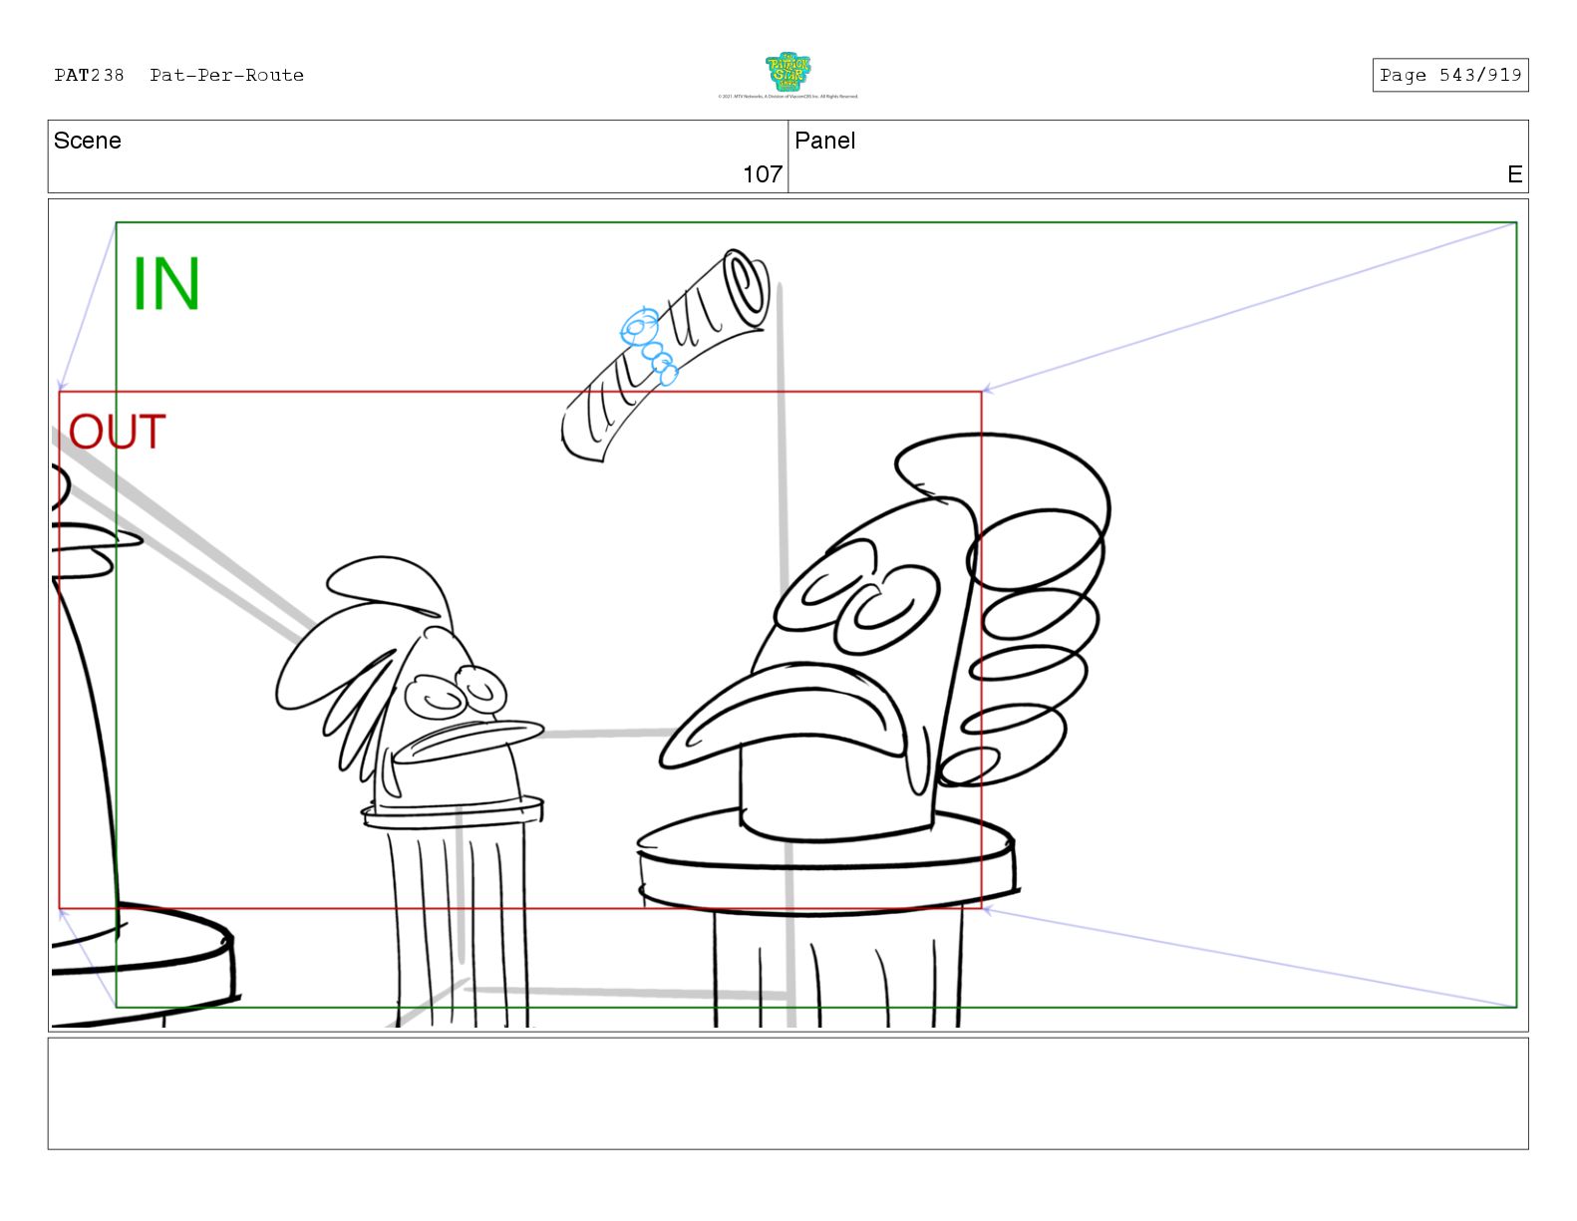Click the green 'IN' camera label
1577x1221 pixels.
[166, 284]
